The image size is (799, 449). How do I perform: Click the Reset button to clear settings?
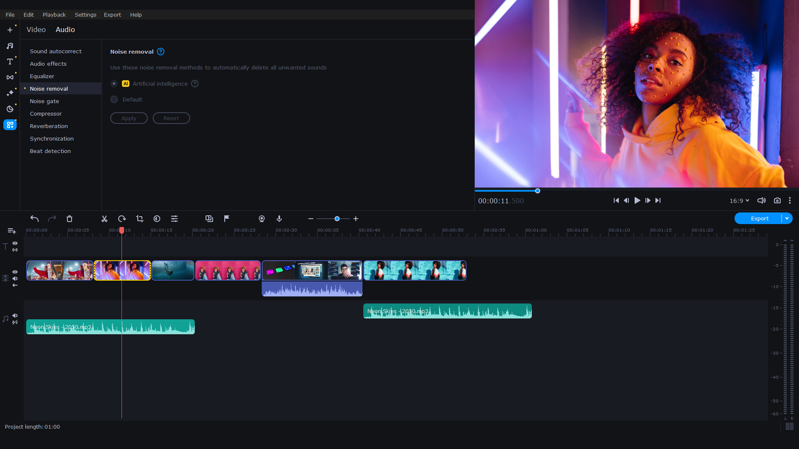(171, 117)
